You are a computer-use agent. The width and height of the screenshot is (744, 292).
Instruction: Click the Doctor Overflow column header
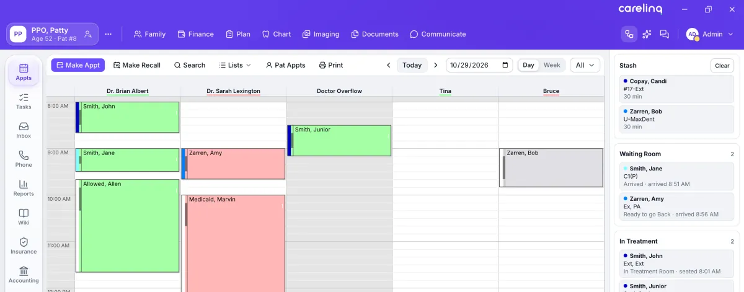point(339,91)
